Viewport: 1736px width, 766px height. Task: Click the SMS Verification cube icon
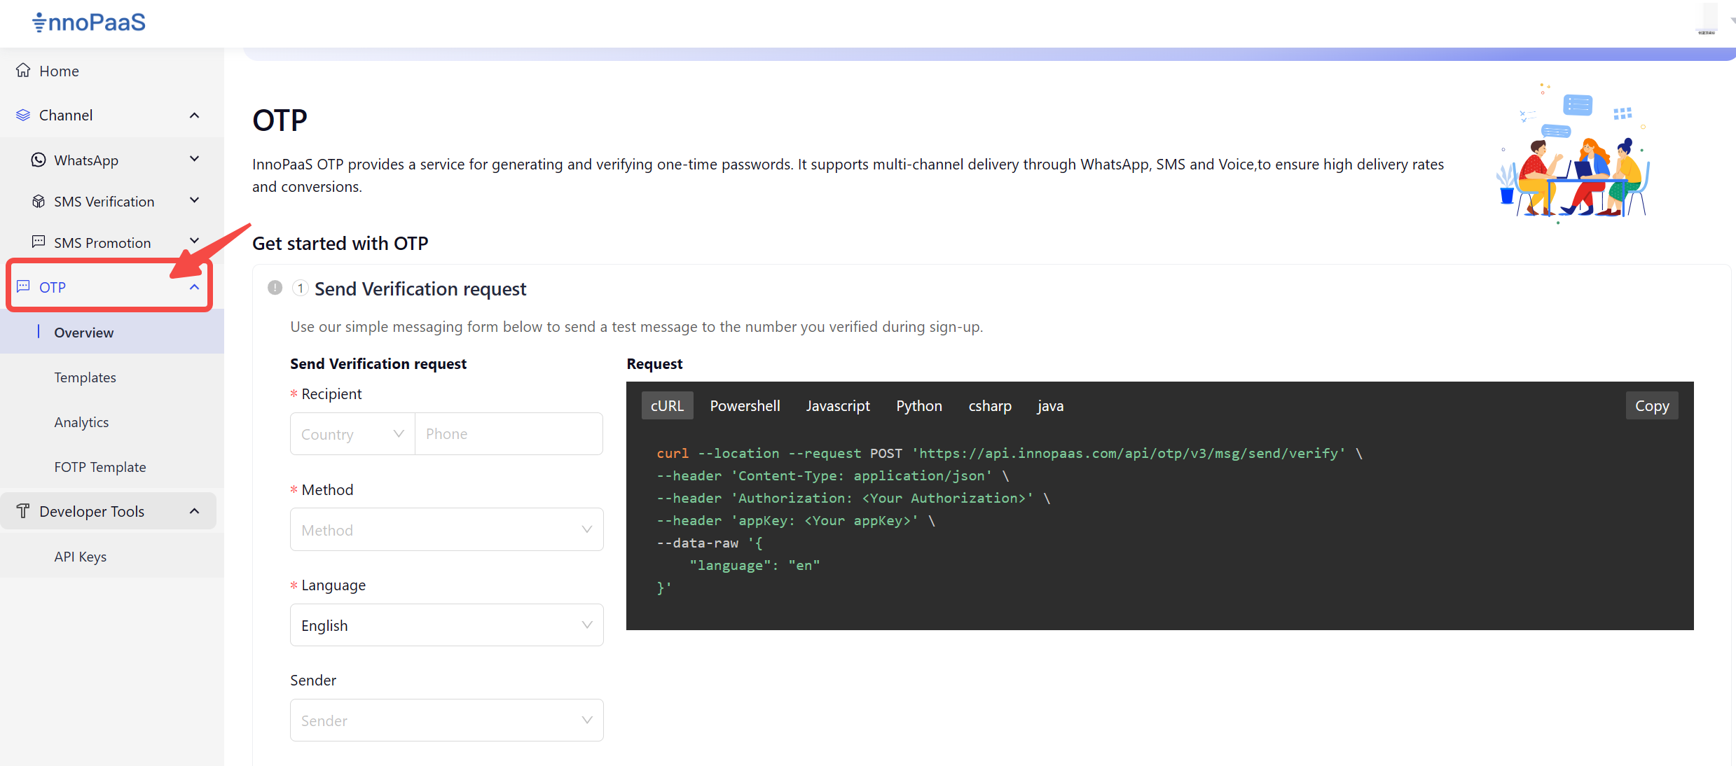coord(39,202)
